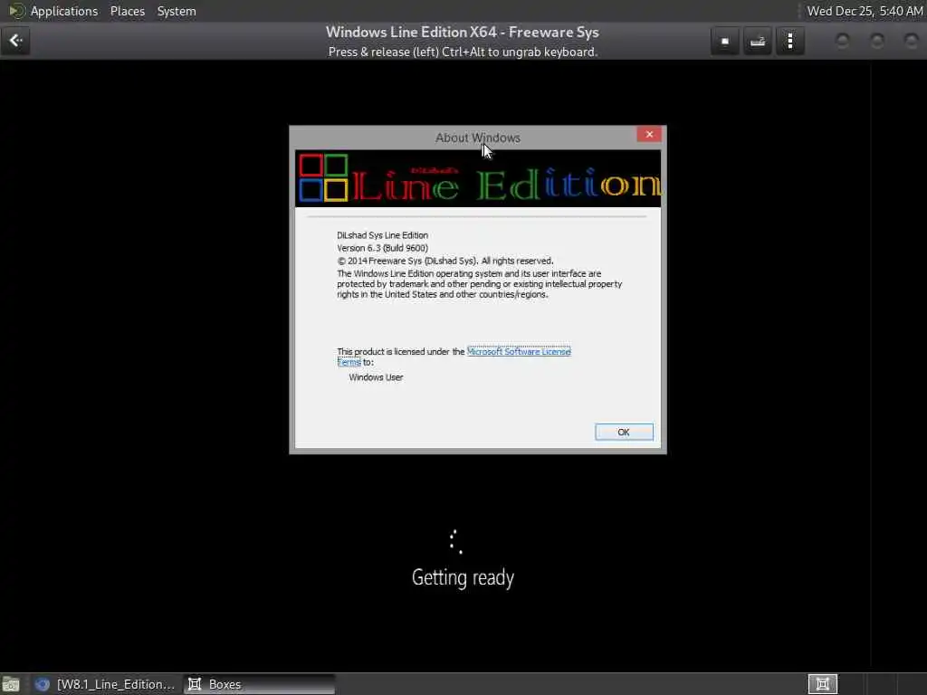927x695 pixels.
Task: Open the three-dot menu in Boxes toolbar
Action: click(789, 42)
